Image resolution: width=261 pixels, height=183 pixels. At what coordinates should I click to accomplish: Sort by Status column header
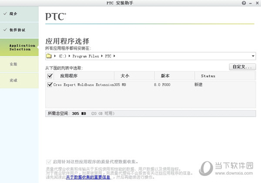[225, 76]
